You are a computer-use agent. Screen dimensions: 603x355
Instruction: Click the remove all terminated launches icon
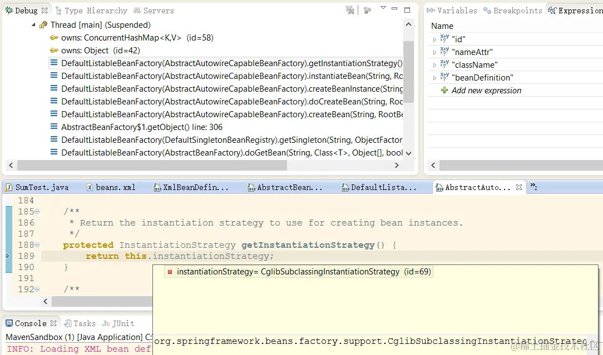pos(350,11)
